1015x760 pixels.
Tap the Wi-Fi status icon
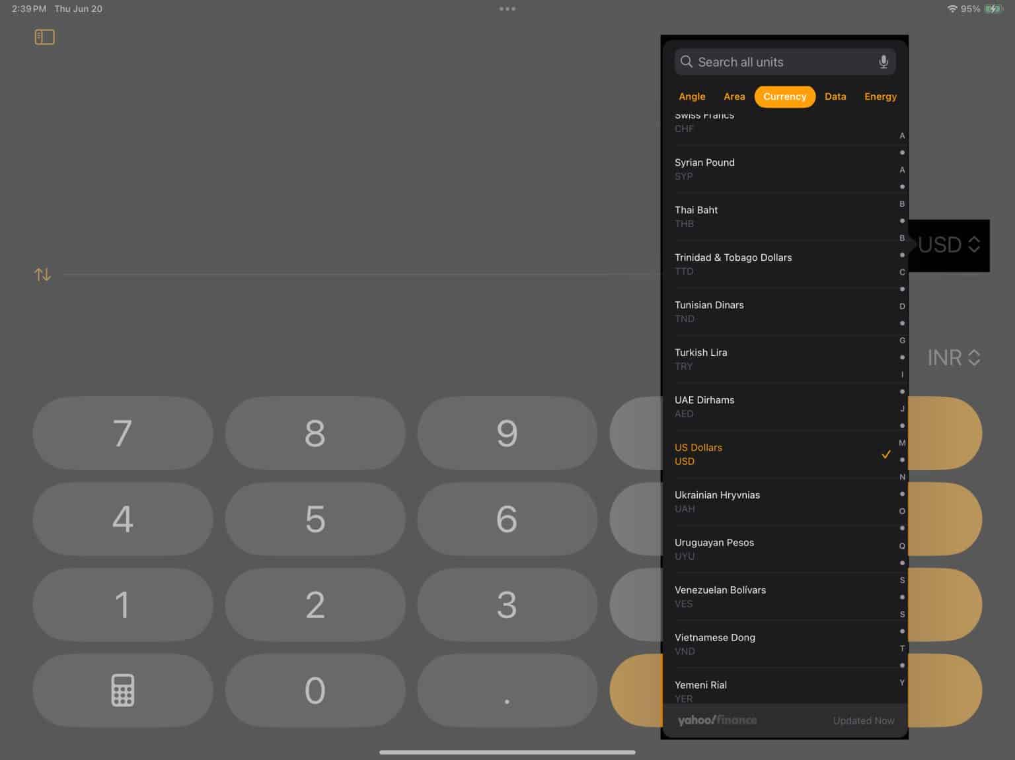(952, 9)
